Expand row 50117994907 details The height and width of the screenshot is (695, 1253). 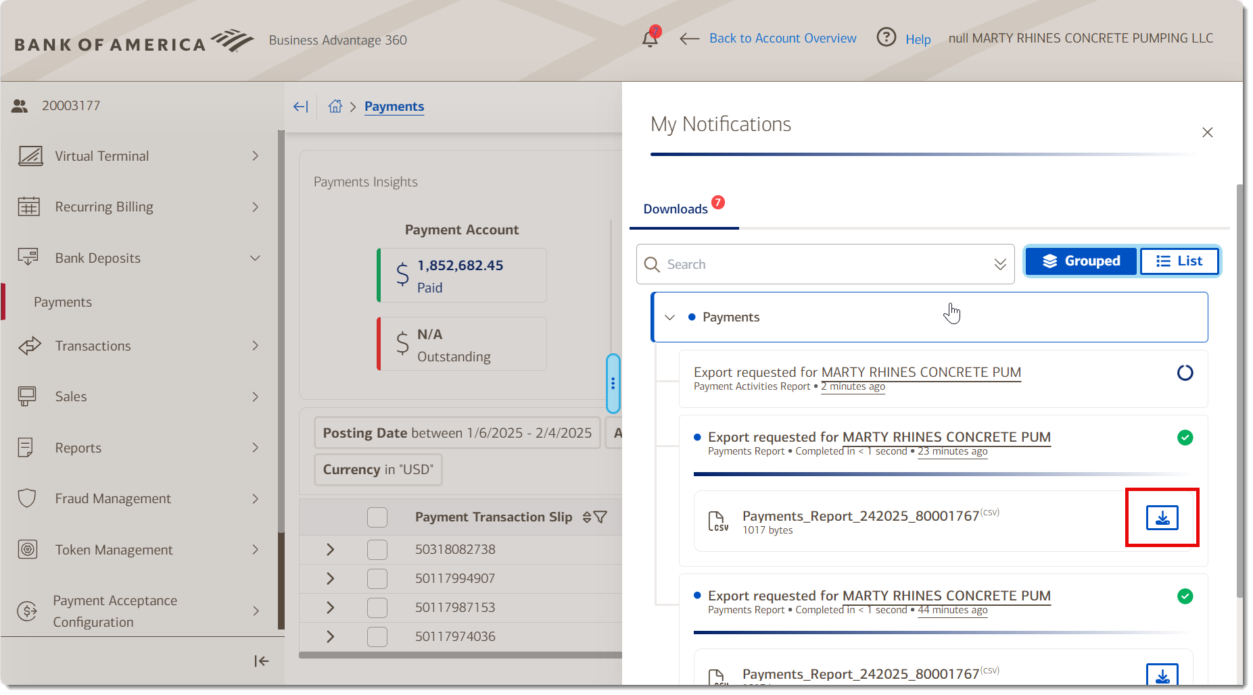coord(331,579)
